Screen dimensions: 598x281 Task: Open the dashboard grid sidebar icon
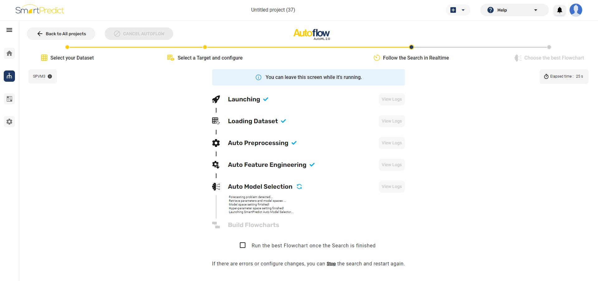9,99
